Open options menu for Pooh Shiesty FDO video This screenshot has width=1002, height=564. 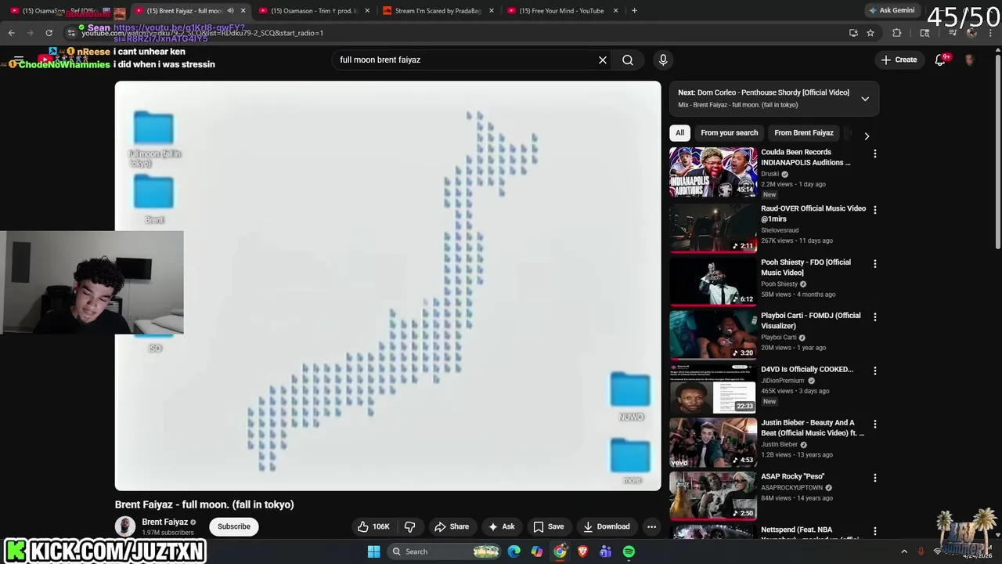click(x=875, y=264)
